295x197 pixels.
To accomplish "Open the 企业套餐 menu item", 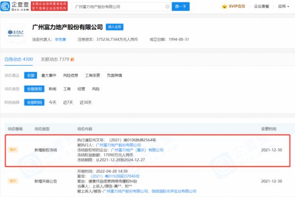I will tap(262, 6).
